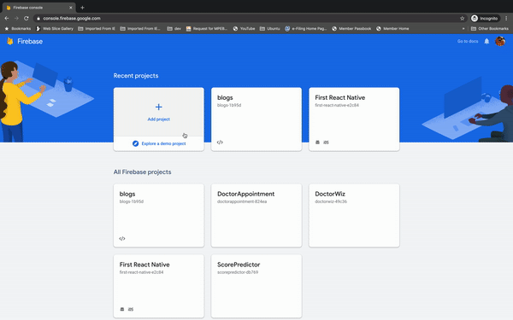Open a new tab with the plus button
This screenshot has width=513, height=320.
82,8
